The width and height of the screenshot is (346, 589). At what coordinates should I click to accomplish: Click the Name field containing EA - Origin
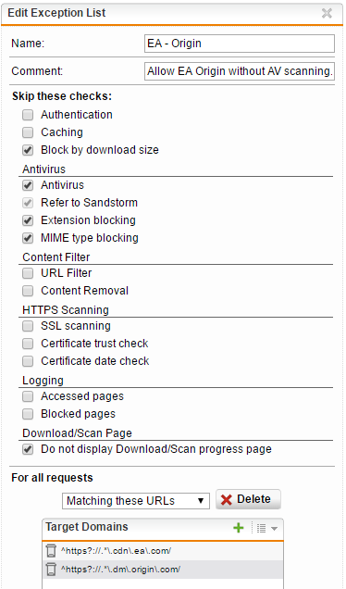[x=240, y=44]
